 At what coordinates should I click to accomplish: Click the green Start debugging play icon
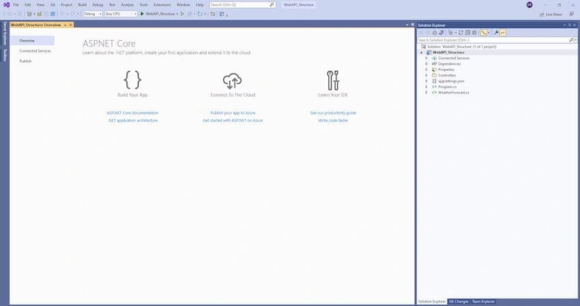(x=142, y=14)
